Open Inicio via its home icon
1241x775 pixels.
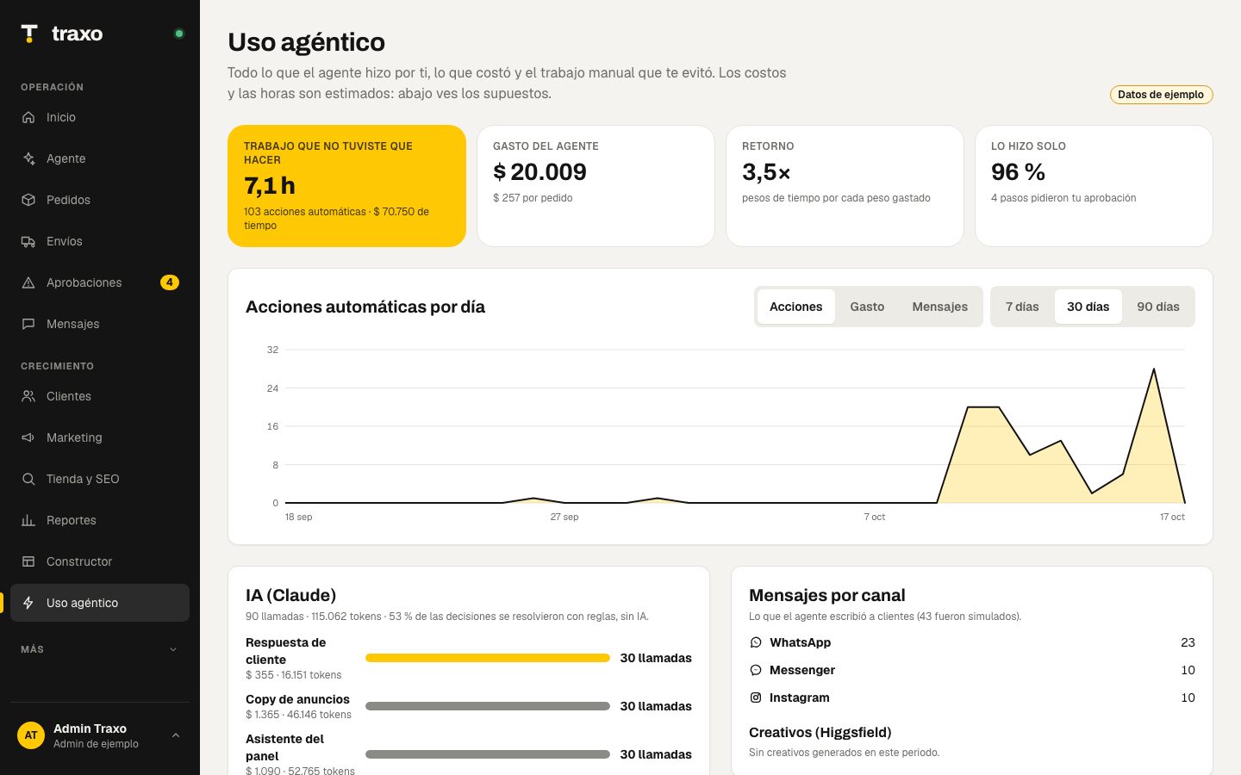[x=28, y=117]
